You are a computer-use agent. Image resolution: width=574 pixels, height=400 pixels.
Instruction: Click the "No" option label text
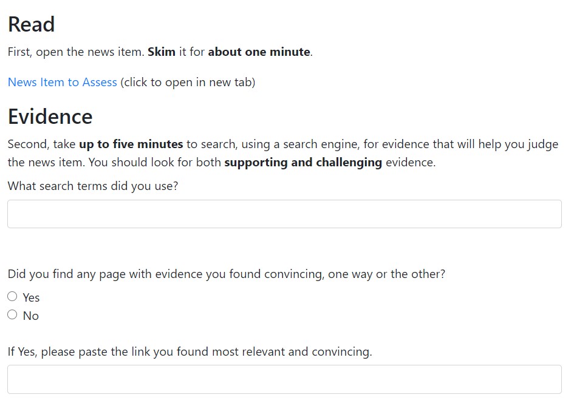click(30, 316)
